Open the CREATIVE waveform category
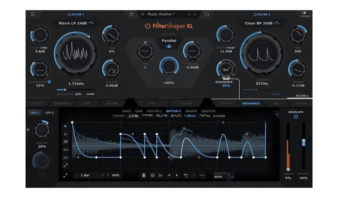Screen dimensions: 337x198 pyautogui.click(x=208, y=111)
